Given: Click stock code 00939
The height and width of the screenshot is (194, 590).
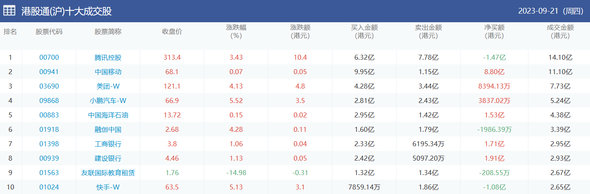Looking at the screenshot, I should coord(49,159).
